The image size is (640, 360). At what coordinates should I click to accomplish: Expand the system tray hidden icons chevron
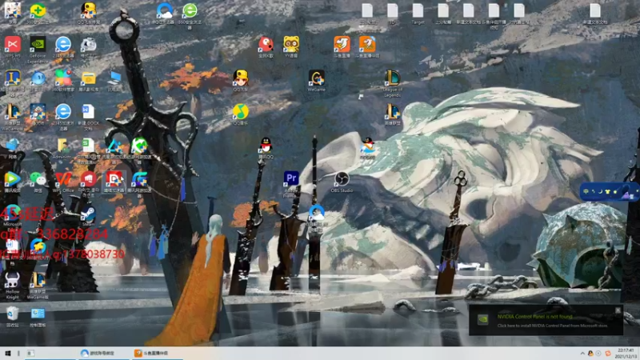pos(582,354)
